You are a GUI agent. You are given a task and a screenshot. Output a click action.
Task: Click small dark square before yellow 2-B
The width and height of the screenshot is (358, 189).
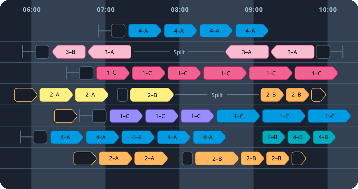pos(122,95)
